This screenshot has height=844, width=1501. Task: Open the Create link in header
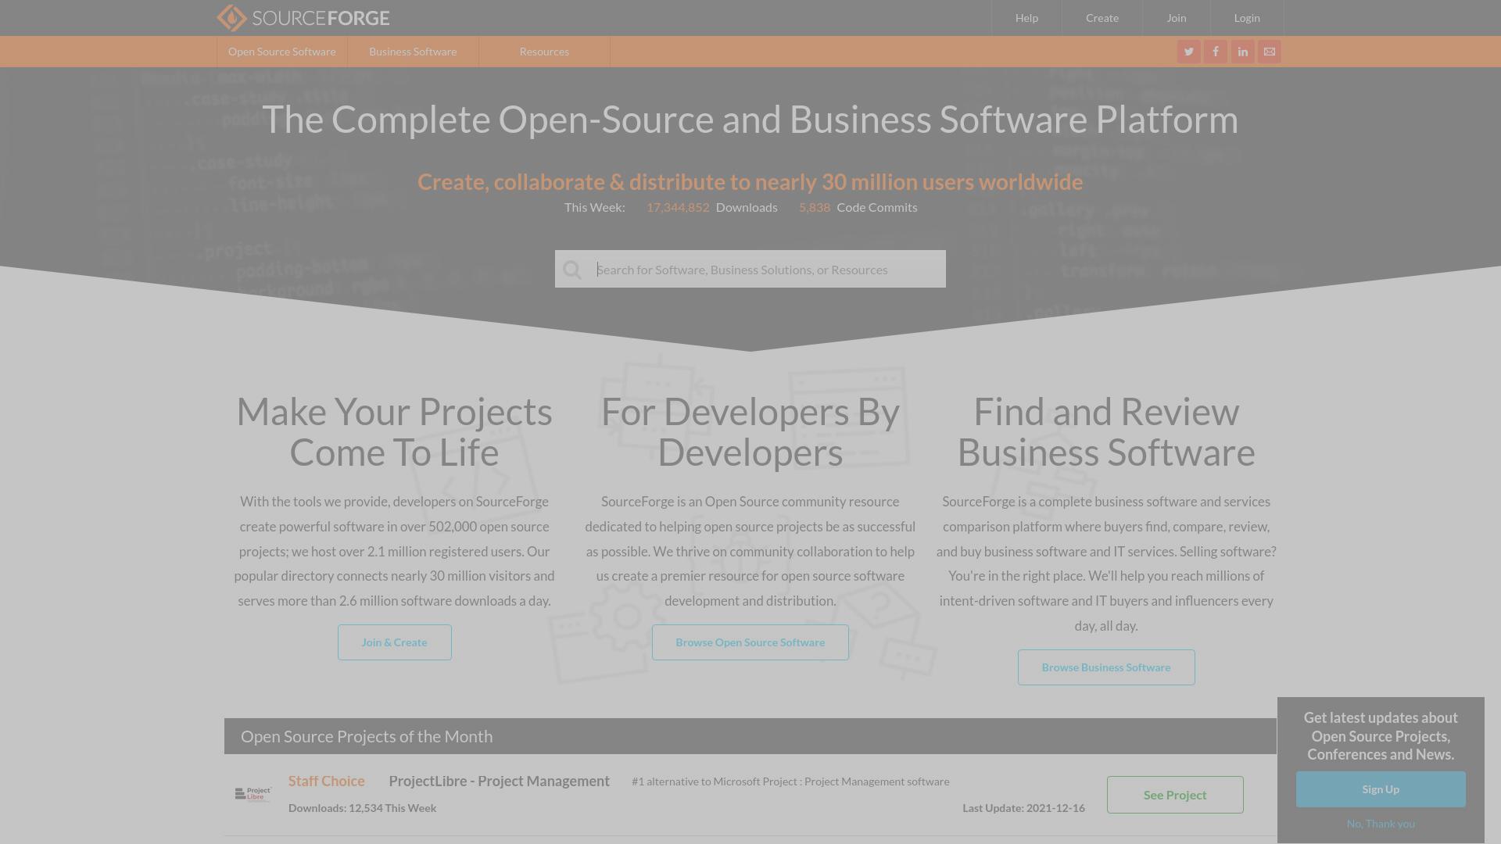(1102, 18)
